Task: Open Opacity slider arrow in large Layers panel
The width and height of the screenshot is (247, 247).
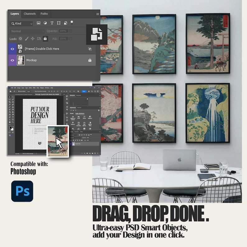Action: [x=71, y=31]
